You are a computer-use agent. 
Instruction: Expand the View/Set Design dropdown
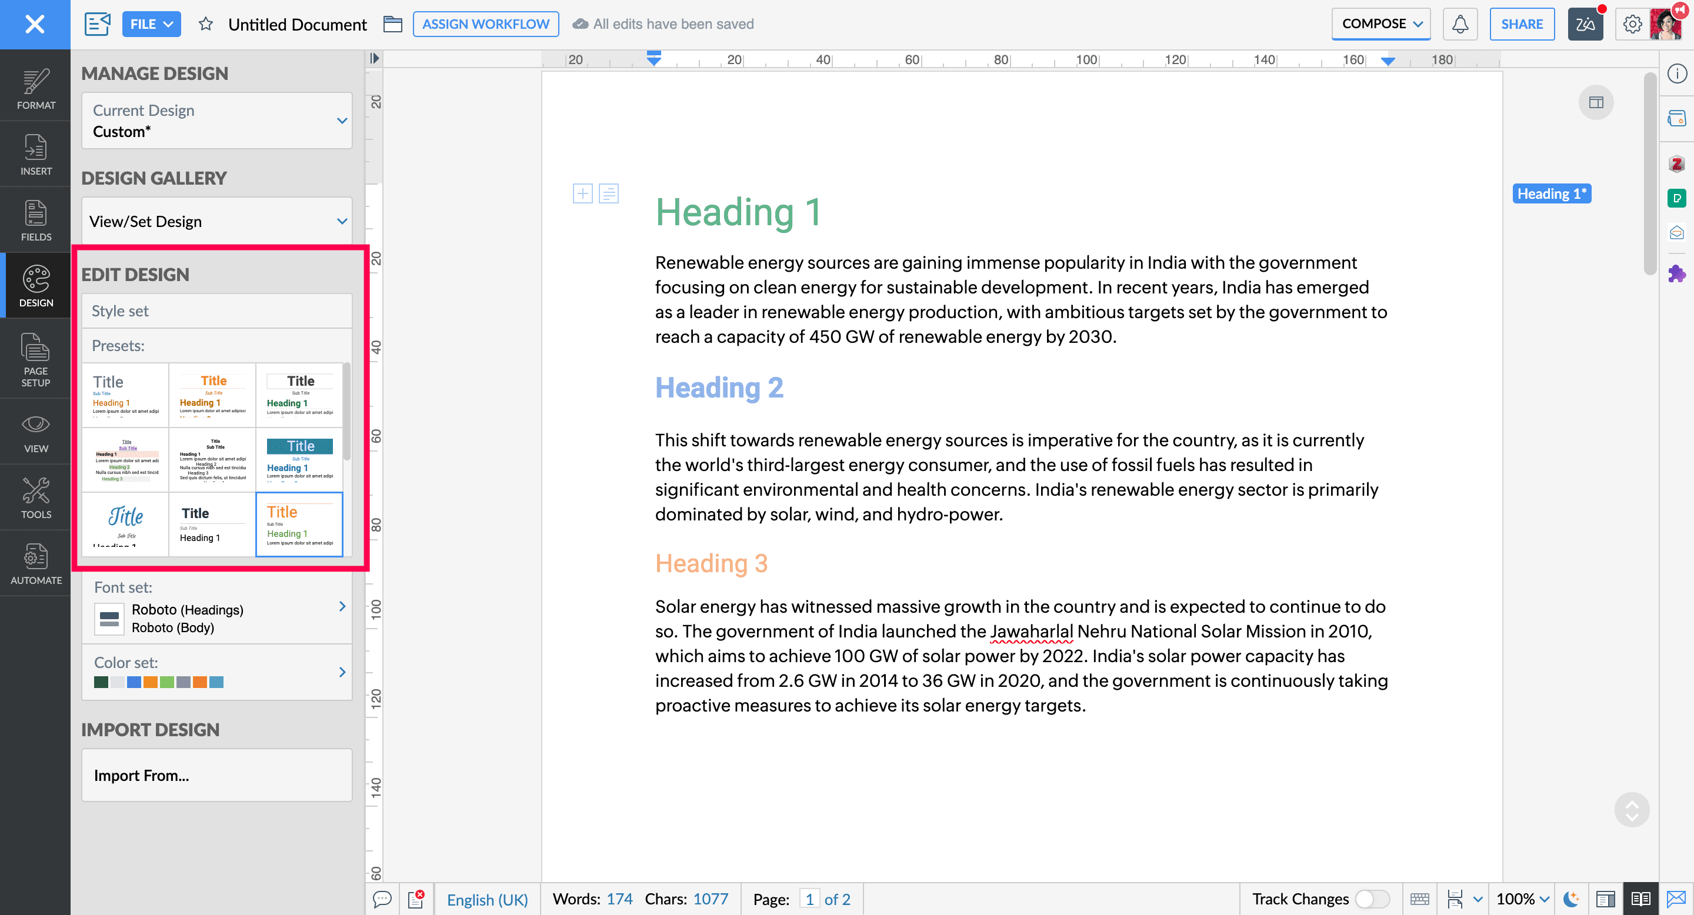(x=216, y=222)
